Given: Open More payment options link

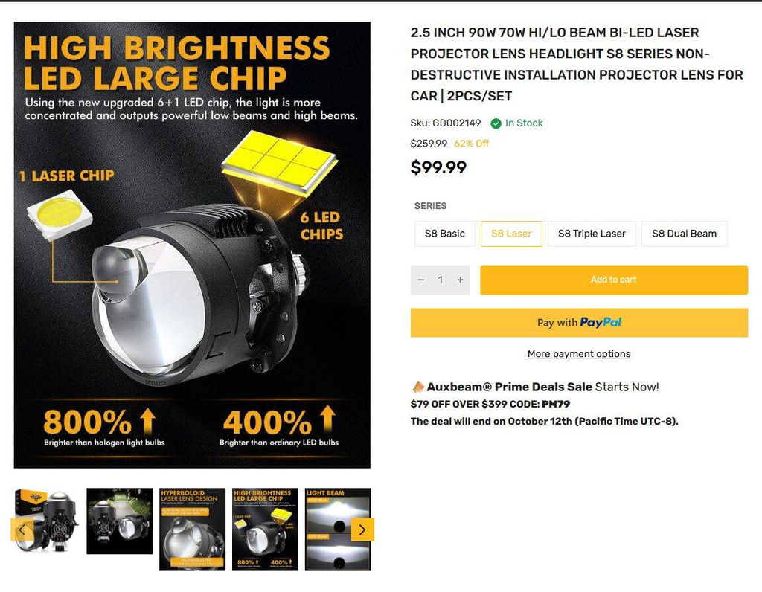Looking at the screenshot, I should 579,353.
